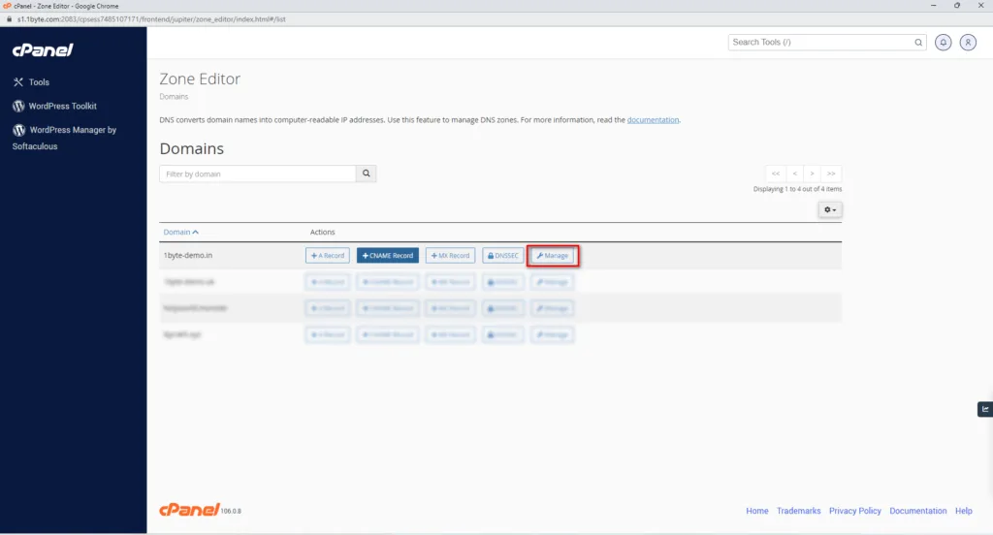Open the side statistics panel icon
The width and height of the screenshot is (993, 535).
[985, 409]
